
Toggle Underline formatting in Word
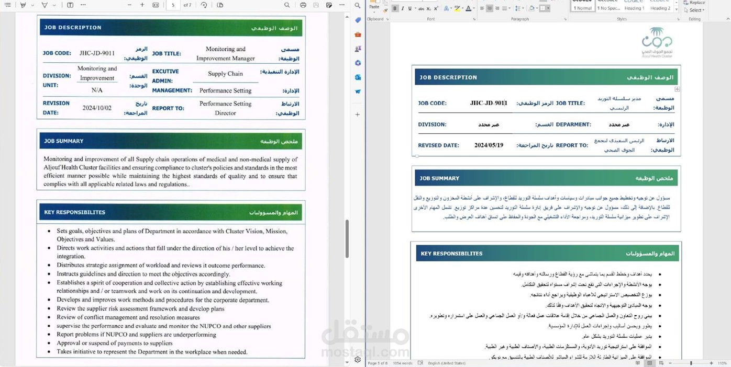pyautogui.click(x=409, y=8)
